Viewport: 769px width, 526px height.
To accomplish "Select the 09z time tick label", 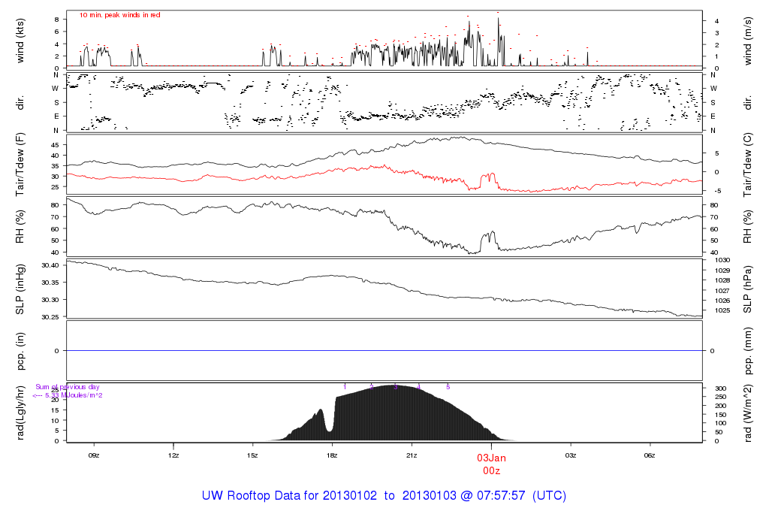I will [x=94, y=455].
